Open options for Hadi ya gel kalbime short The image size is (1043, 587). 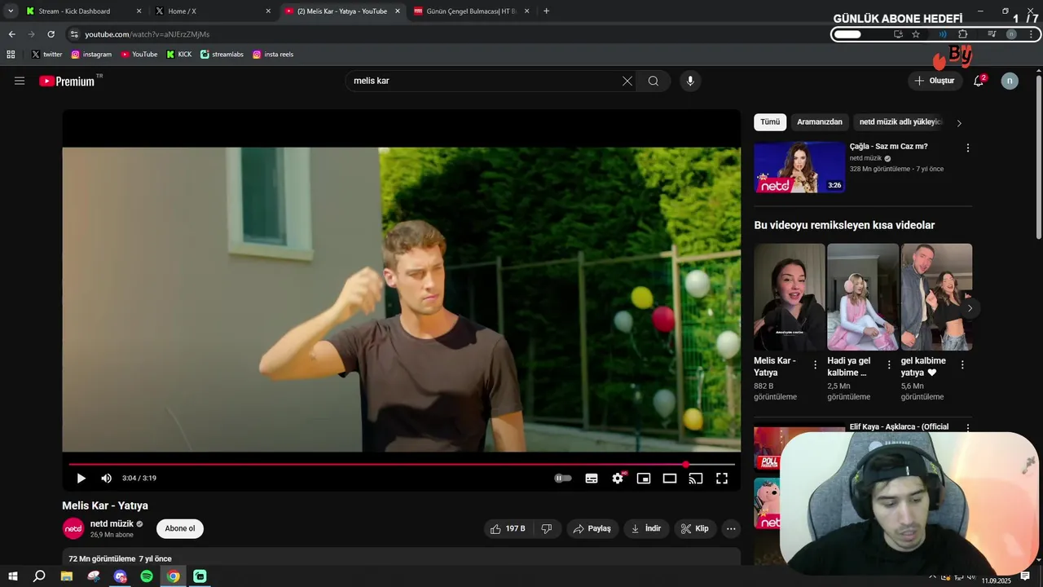coord(889,365)
